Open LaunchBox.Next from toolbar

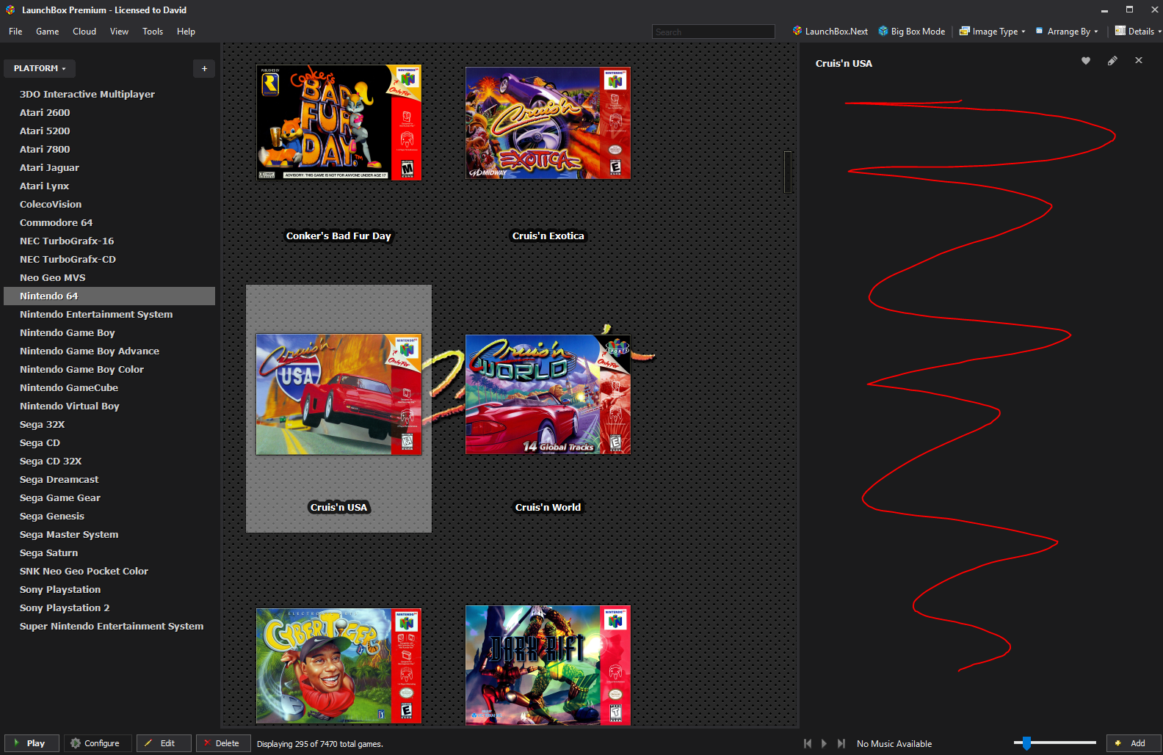(x=830, y=32)
